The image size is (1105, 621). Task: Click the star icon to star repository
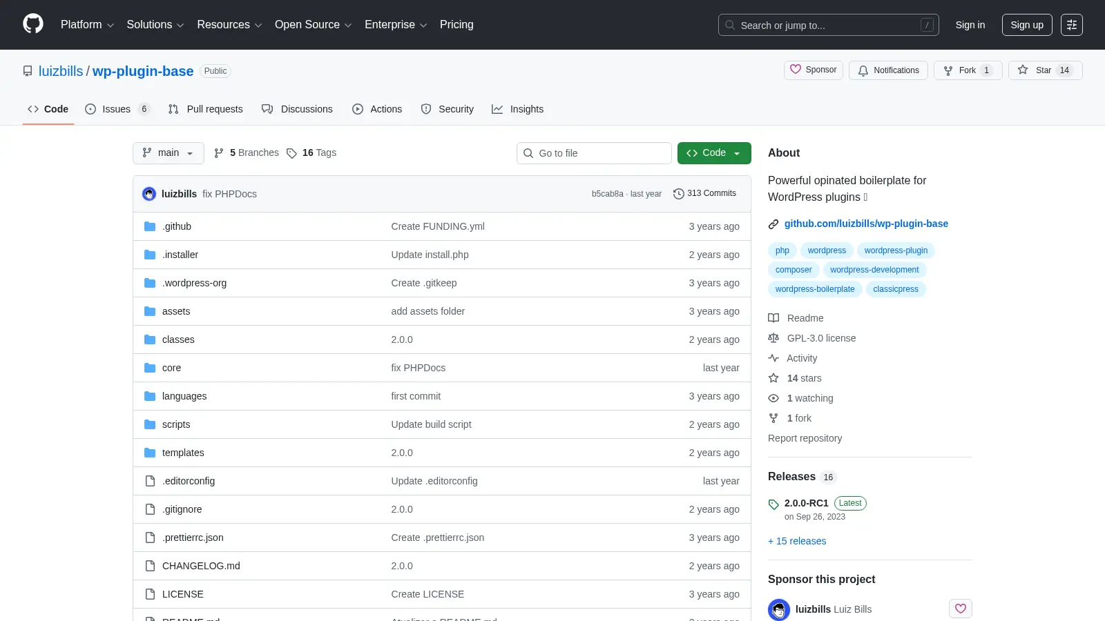[1023, 70]
